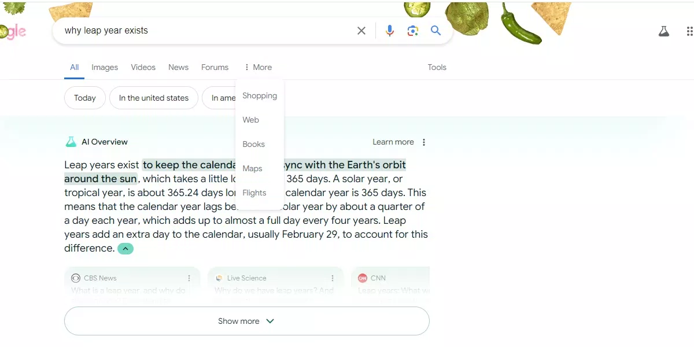Collapse the AI Overview with the chevron

[125, 248]
